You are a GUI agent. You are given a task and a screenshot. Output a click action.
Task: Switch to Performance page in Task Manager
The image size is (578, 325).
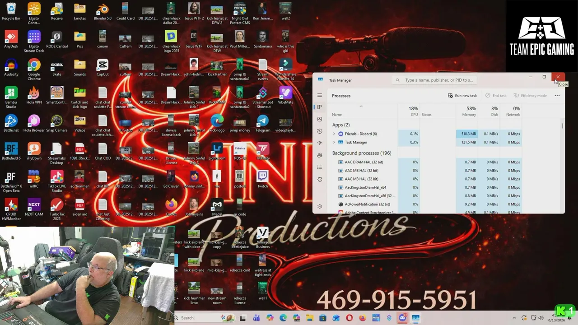coord(320,119)
